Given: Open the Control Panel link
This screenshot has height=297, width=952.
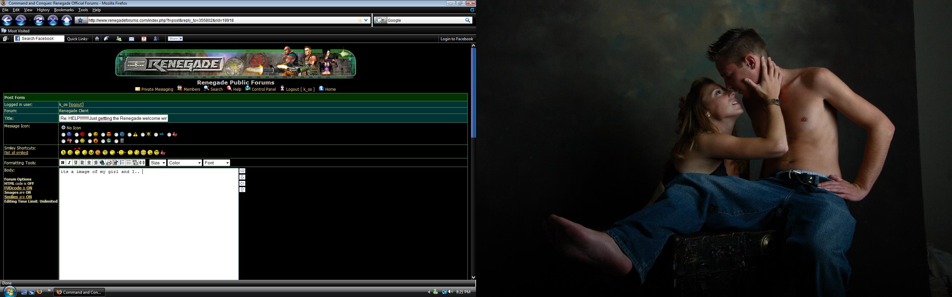Looking at the screenshot, I should click(x=263, y=89).
